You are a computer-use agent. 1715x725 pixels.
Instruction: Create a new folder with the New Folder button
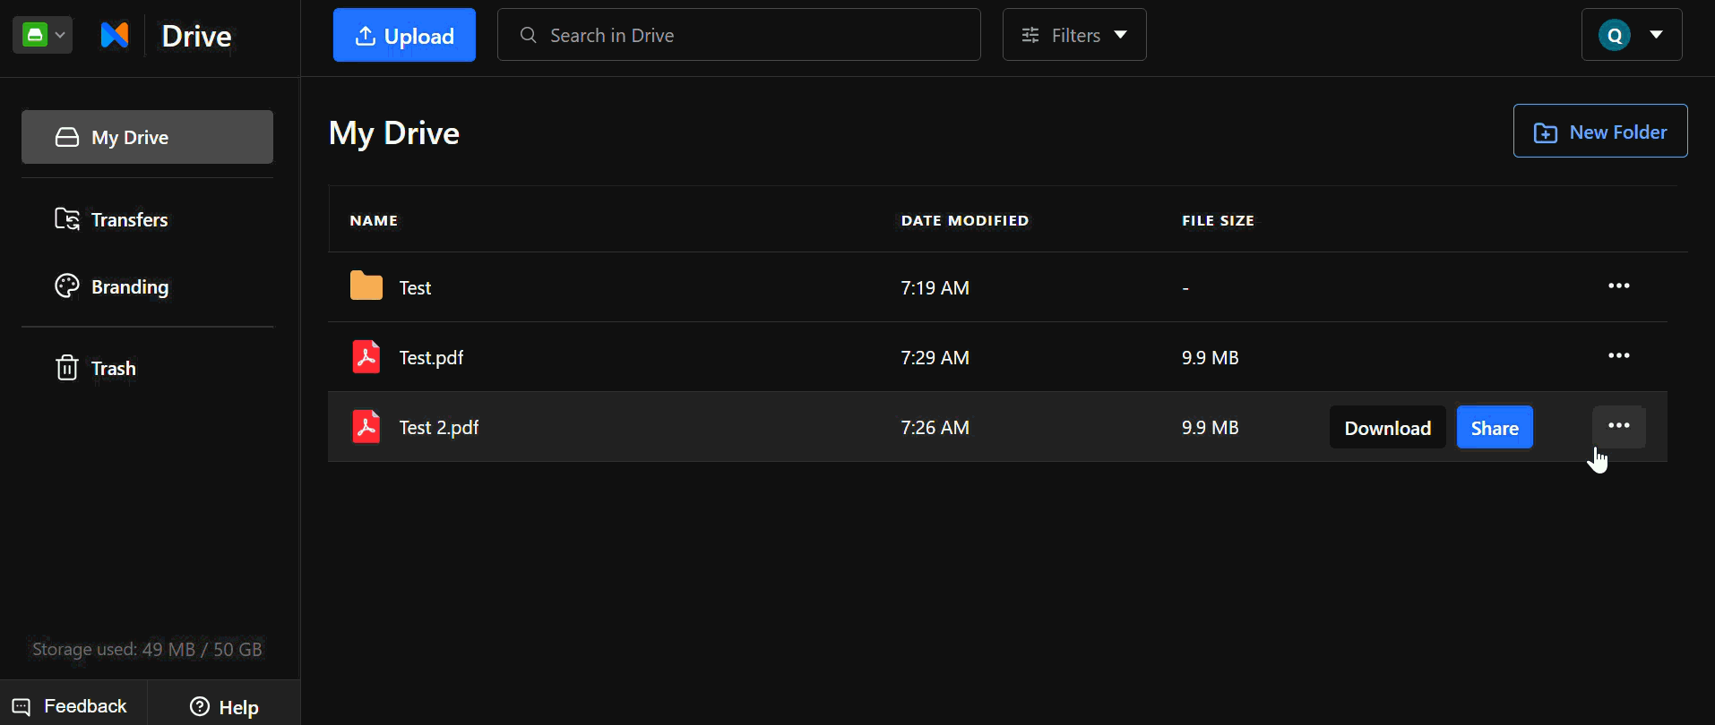pos(1599,131)
